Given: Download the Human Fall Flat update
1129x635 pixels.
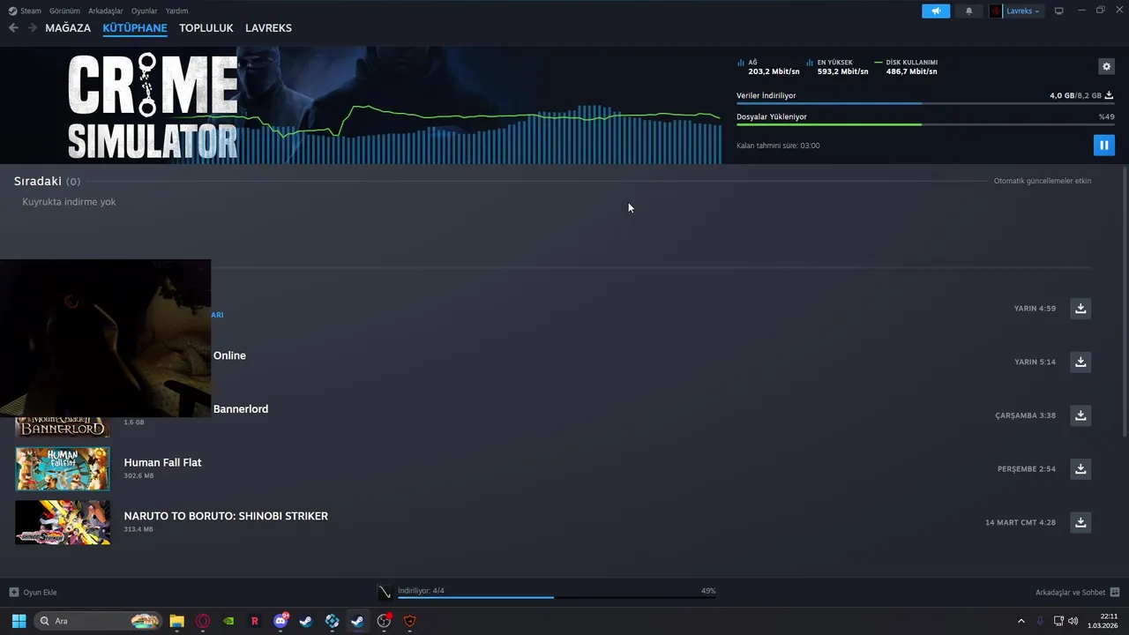Looking at the screenshot, I should tap(1080, 468).
